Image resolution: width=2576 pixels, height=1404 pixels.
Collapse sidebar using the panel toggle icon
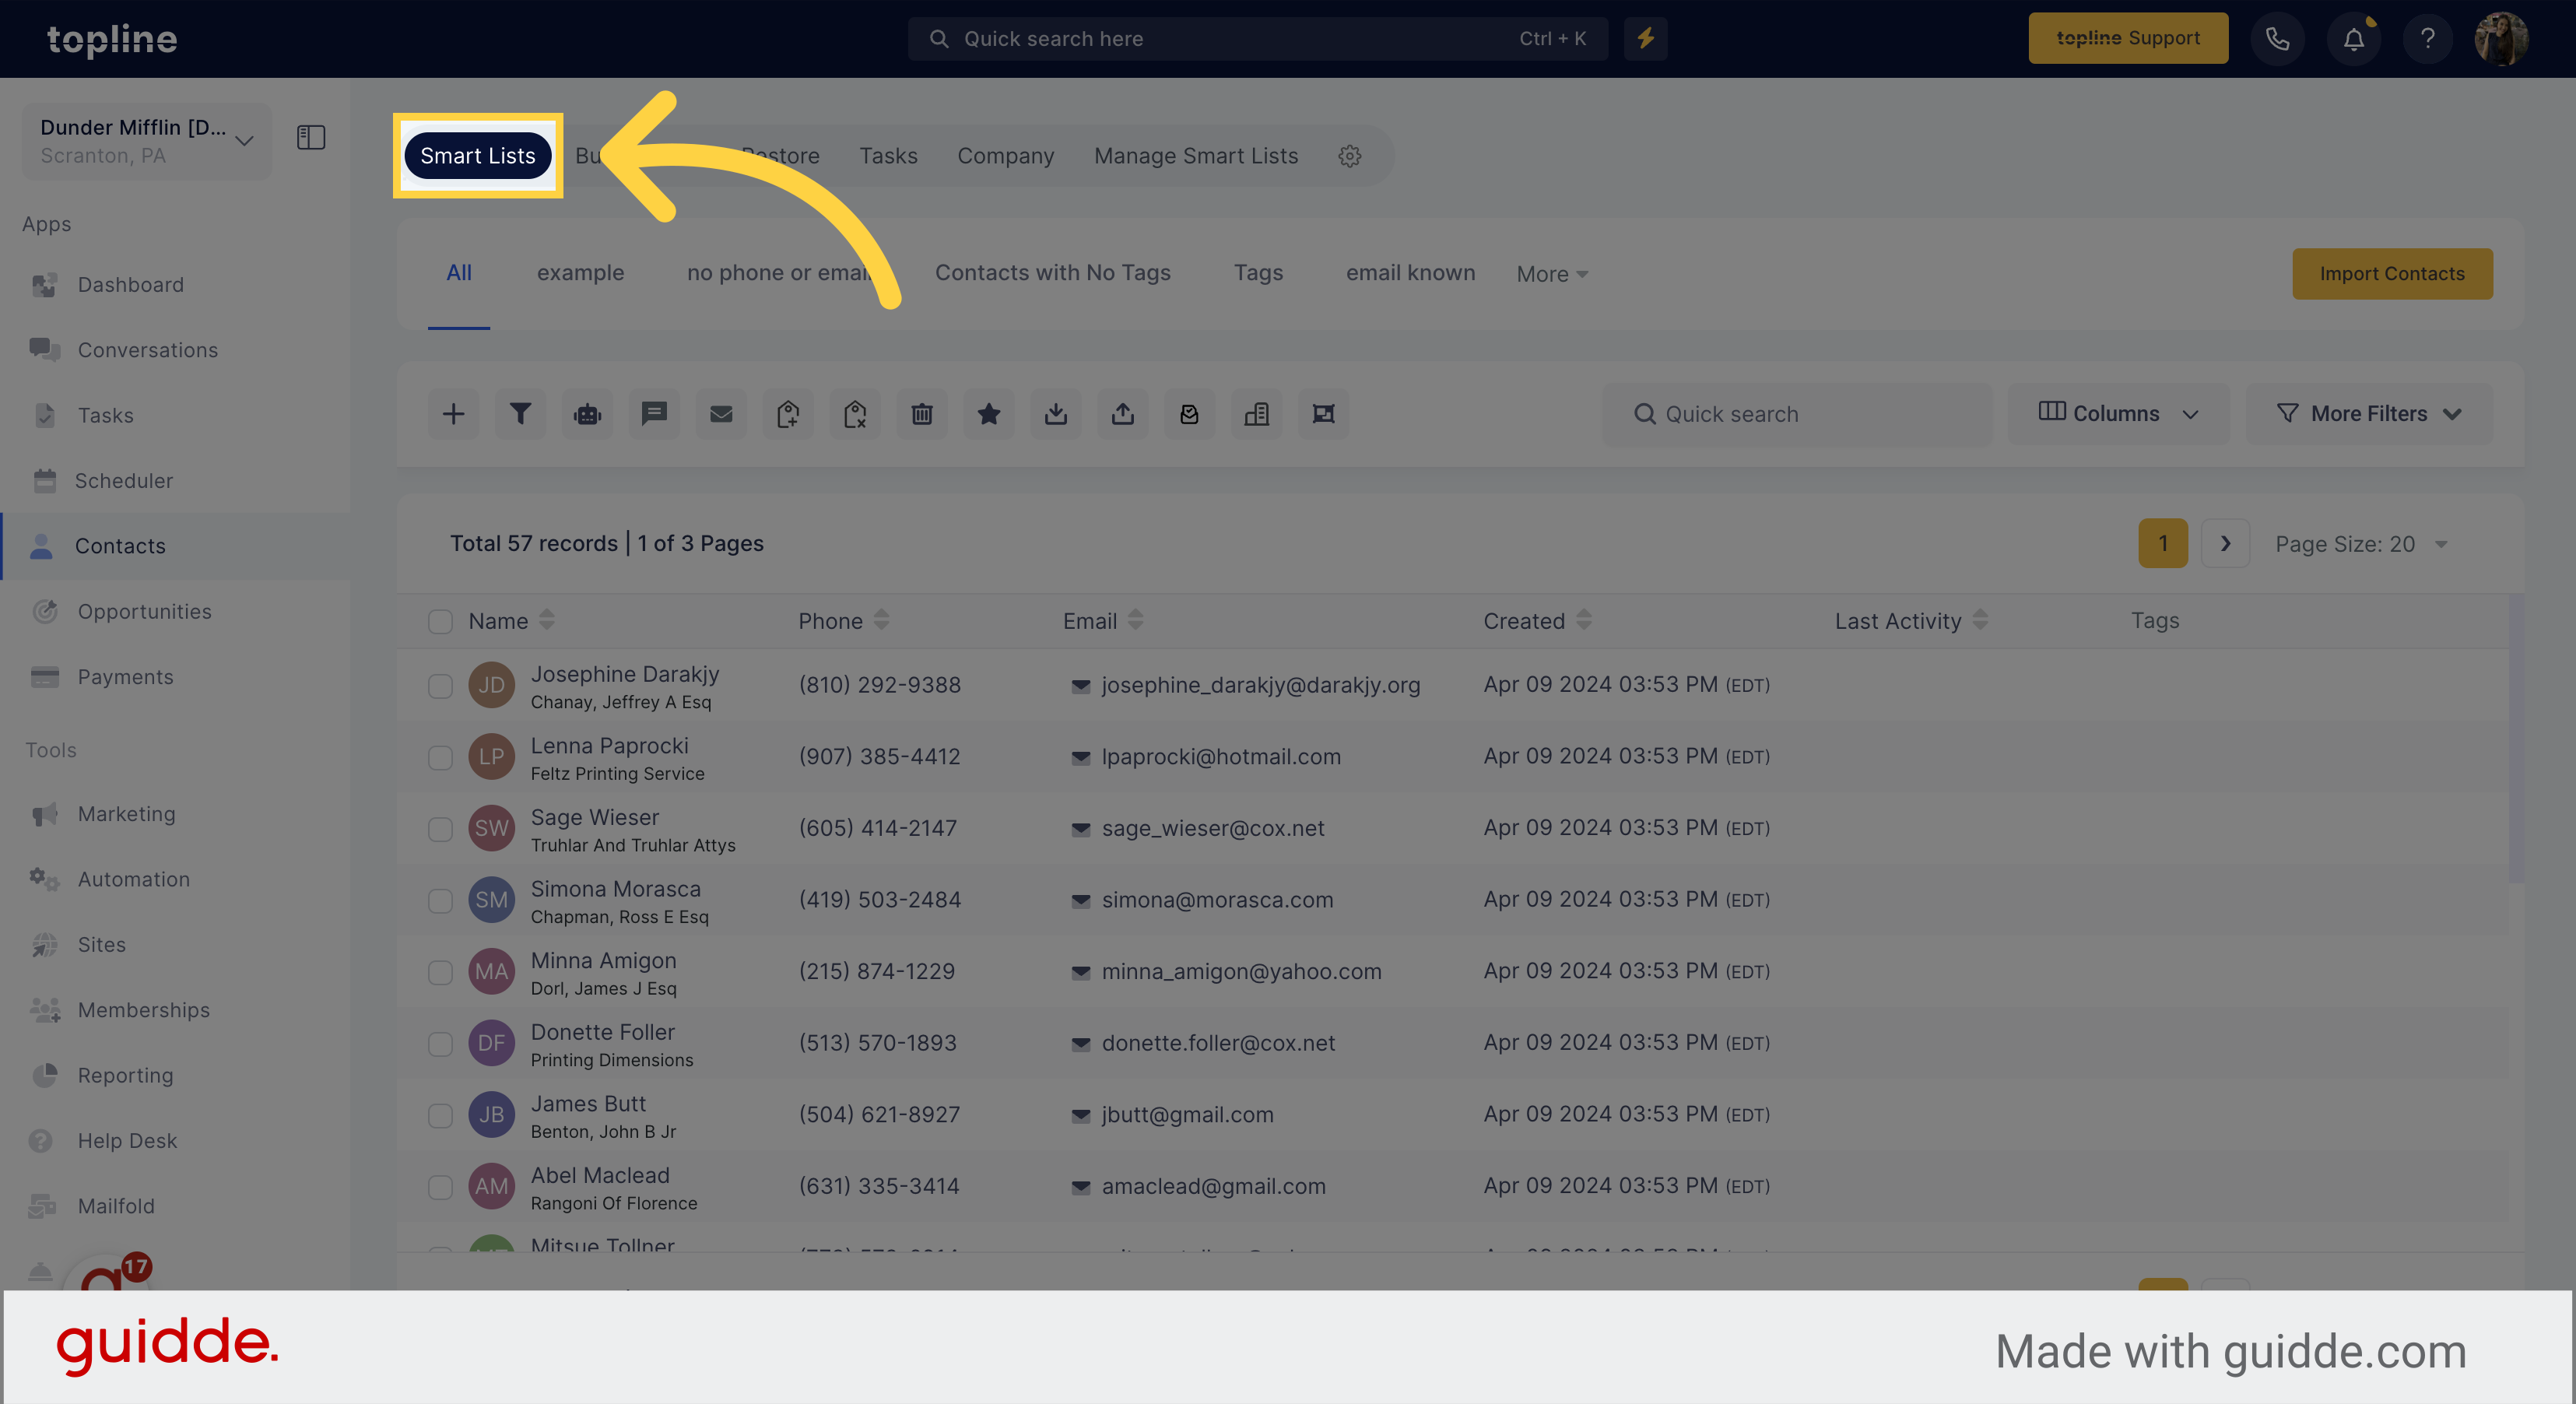click(x=311, y=137)
